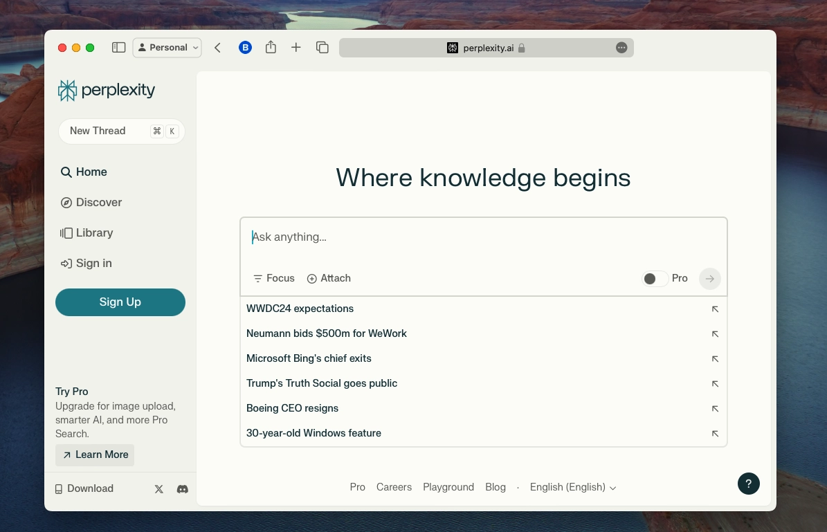Click the Ask anything search field
The width and height of the screenshot is (827, 532).
[484, 237]
